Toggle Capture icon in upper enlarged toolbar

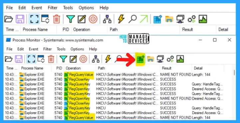pyautogui.click(x=34, y=19)
